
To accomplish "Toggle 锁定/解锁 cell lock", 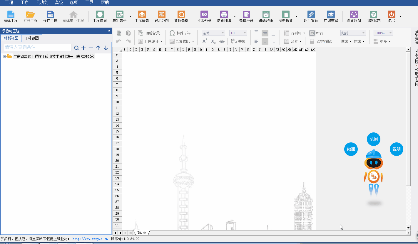I will (321, 41).
